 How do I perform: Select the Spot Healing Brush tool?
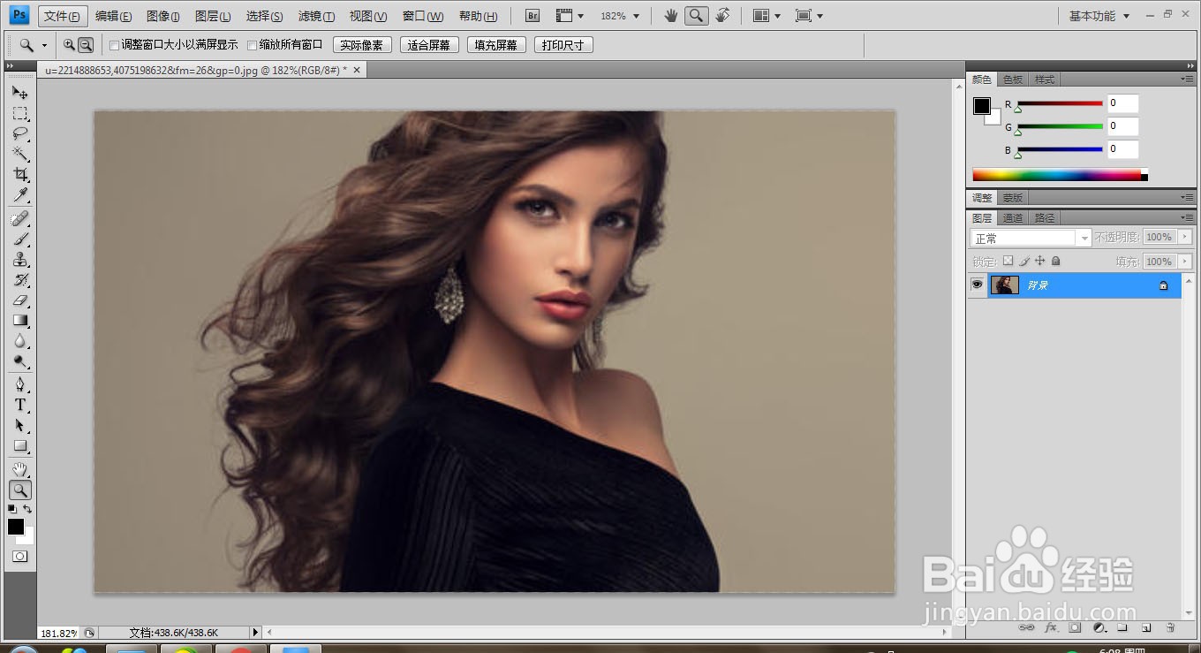pos(19,218)
